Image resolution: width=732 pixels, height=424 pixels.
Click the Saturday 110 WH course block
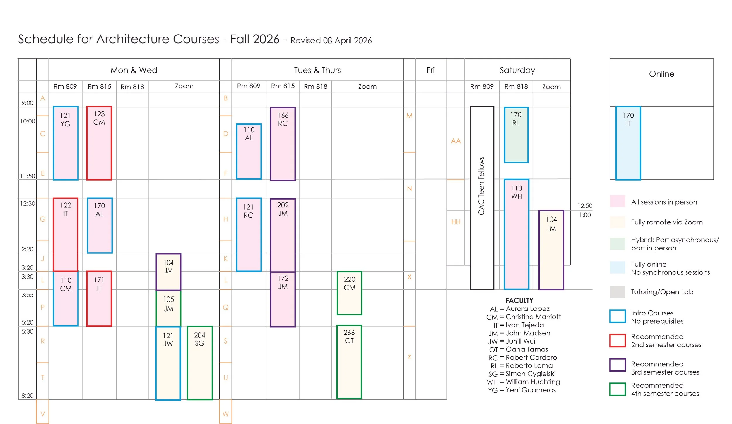[516, 234]
